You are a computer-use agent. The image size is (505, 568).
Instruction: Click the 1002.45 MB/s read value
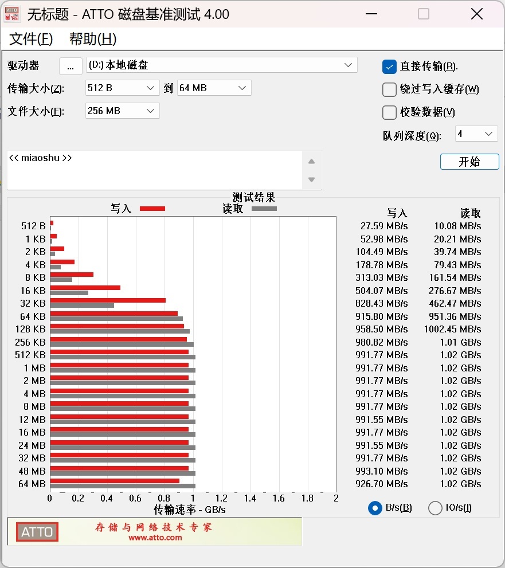pos(453,330)
